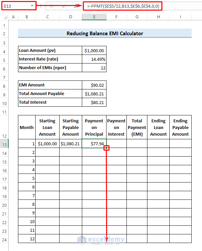Select column I header

(x=180, y=17)
